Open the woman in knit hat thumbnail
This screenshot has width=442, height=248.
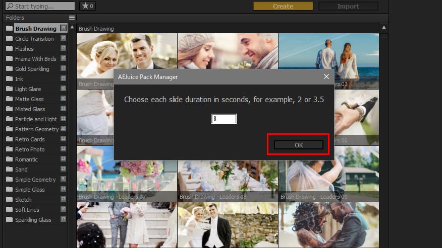coord(228,51)
